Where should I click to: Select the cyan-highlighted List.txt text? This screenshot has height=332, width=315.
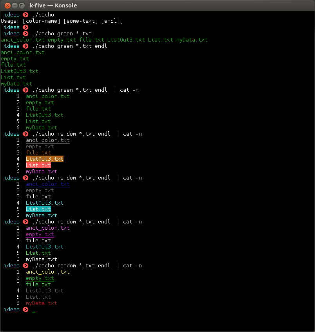pos(38,209)
